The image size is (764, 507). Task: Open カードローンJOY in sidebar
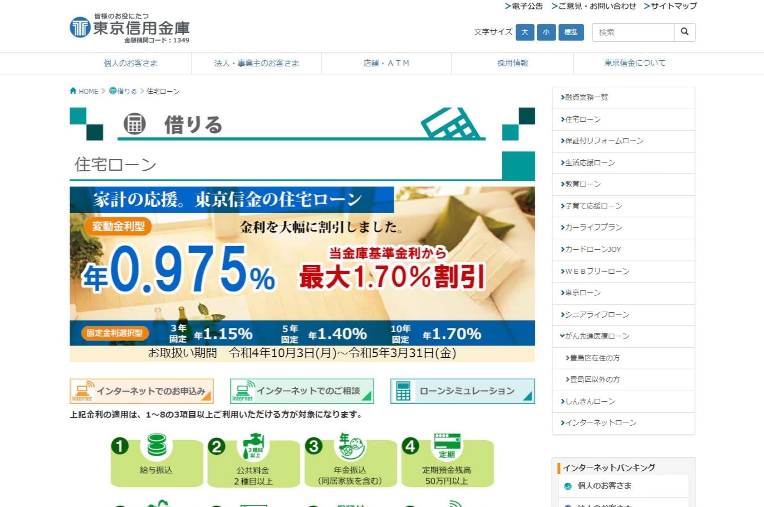pos(623,249)
